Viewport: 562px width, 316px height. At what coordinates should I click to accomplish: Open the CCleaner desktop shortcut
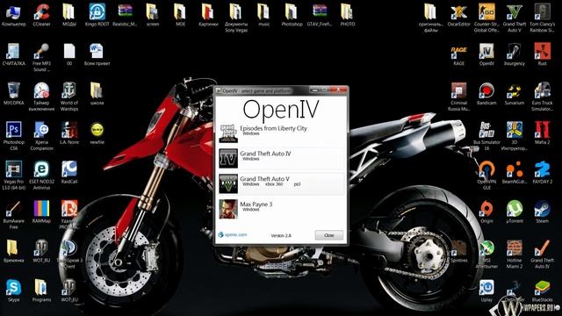pyautogui.click(x=41, y=15)
